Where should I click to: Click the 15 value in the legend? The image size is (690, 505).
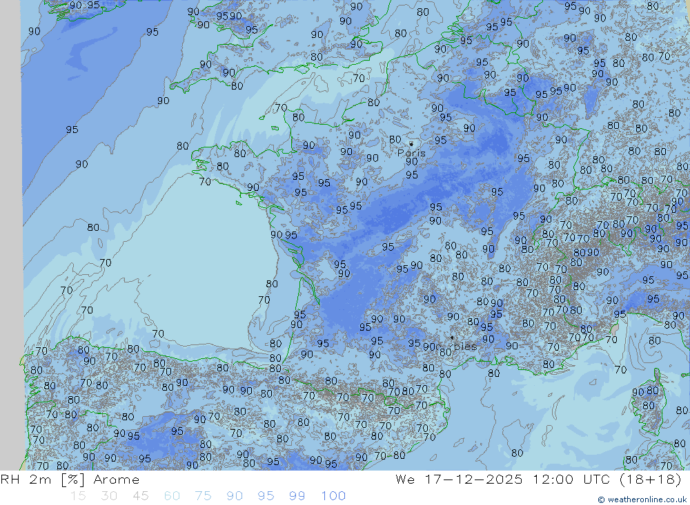[77, 495]
